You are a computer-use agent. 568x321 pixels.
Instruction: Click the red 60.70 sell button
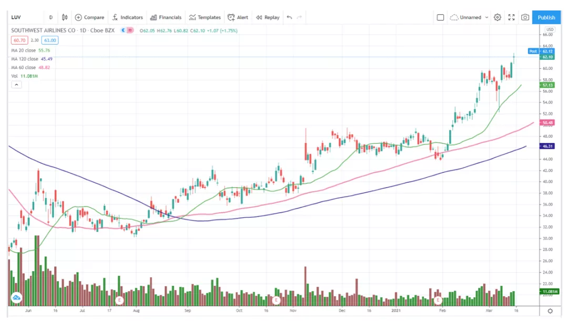click(19, 40)
